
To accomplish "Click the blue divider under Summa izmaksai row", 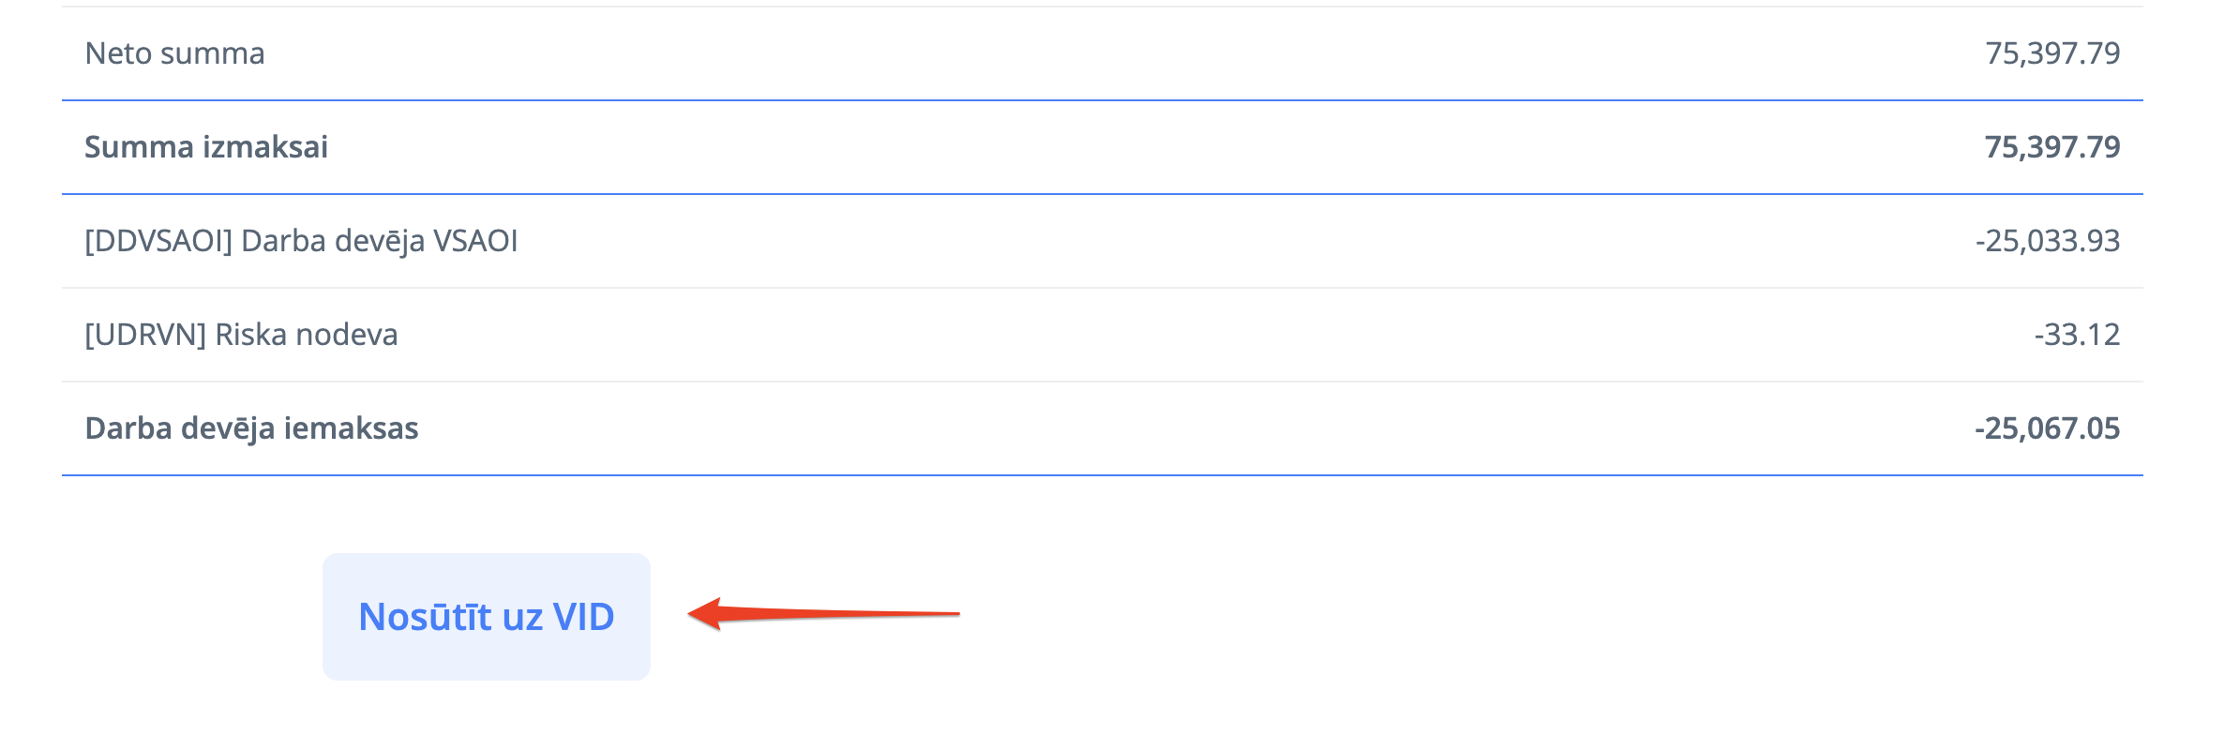I will (x=1102, y=194).
